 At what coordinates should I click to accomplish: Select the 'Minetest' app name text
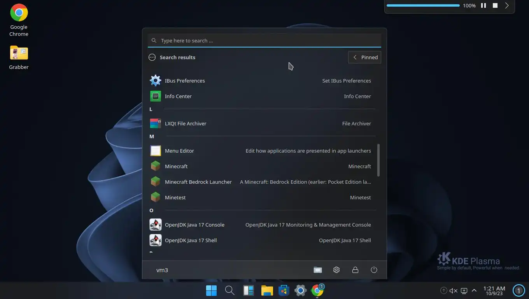point(175,197)
